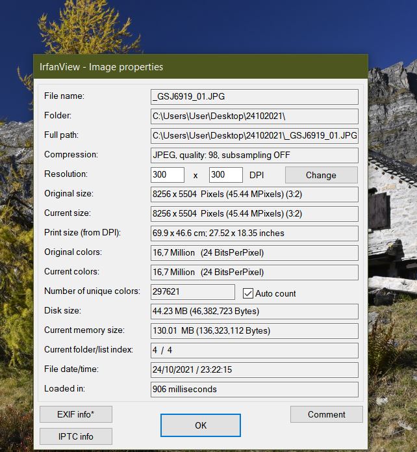Click the 'Current folder/list index:' label
Screen dimensions: 417x452
pyautogui.click(x=89, y=350)
